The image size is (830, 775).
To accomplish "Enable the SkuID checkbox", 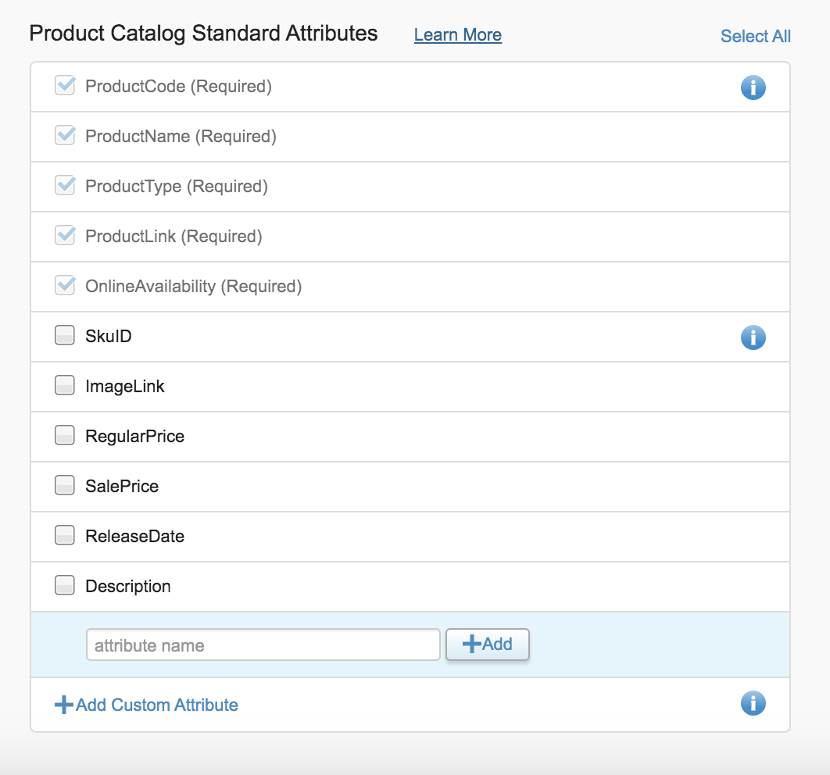I will coord(65,336).
